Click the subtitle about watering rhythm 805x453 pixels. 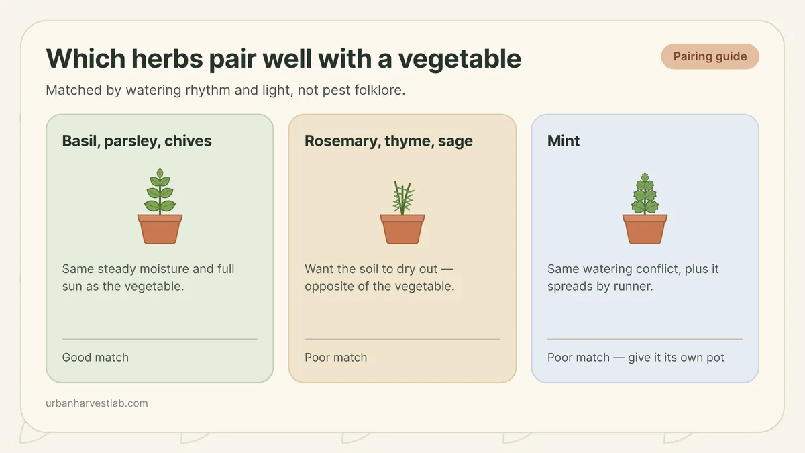pos(225,90)
